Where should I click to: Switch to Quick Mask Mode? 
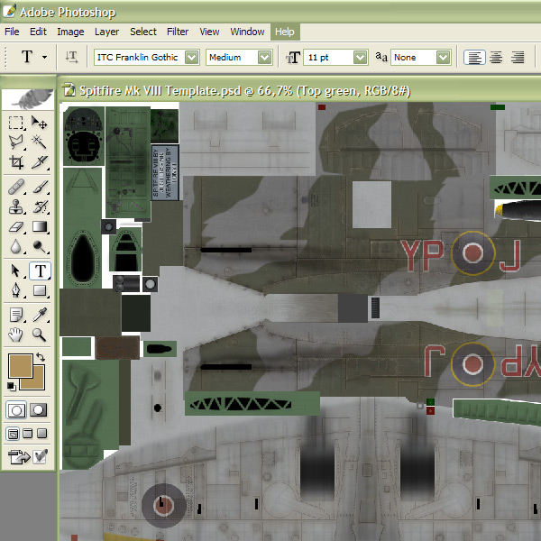click(x=38, y=410)
